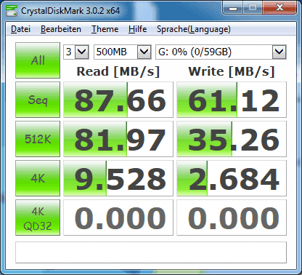This screenshot has width=302, height=275.
Task: Click the 4K QD32 write result 0.000
Action: click(x=232, y=218)
